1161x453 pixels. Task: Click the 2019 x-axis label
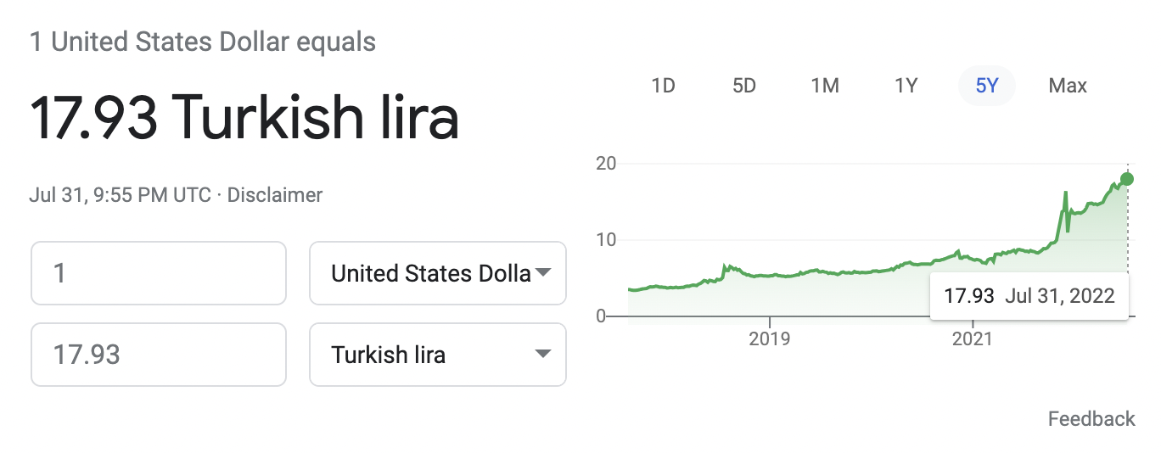point(769,339)
